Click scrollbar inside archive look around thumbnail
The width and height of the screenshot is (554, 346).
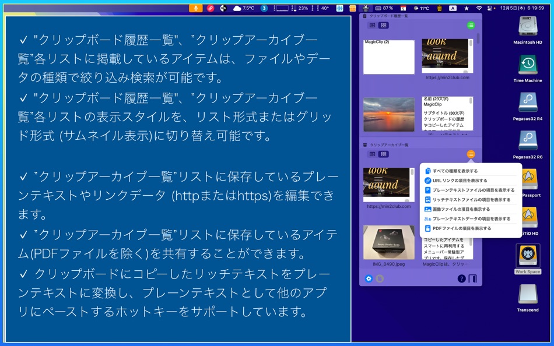412,172
